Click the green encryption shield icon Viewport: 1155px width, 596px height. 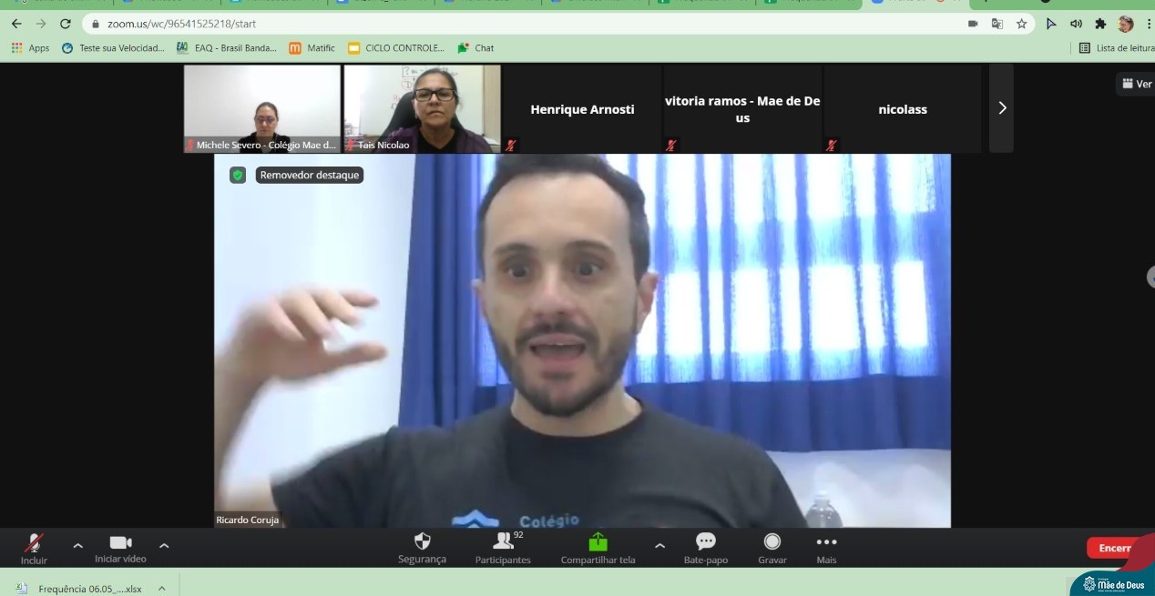coord(238,175)
